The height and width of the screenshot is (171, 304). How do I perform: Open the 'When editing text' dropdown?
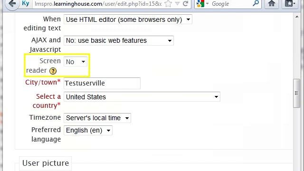128,19
